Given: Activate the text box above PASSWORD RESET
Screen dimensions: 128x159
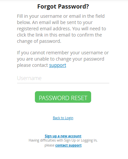Looking at the screenshot, I should pyautogui.click(x=63, y=78).
